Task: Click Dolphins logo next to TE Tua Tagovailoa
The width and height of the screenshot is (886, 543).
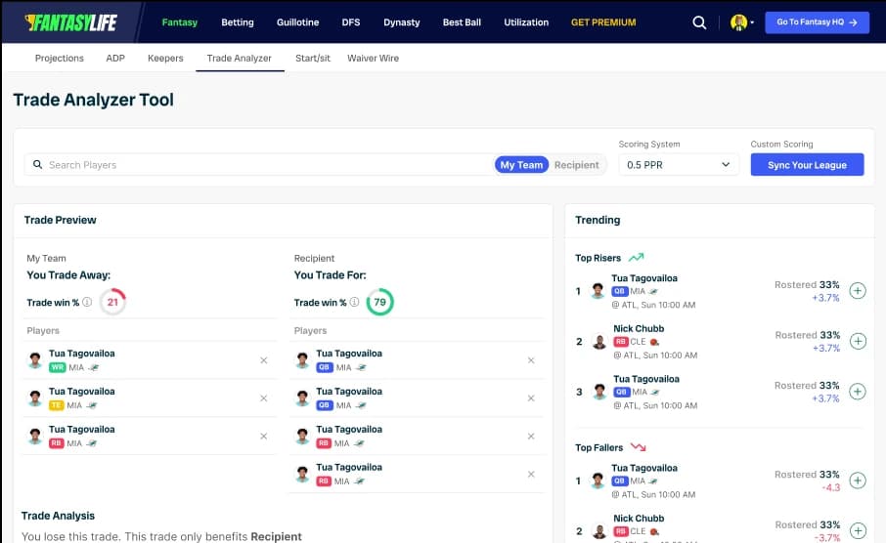Action: (x=92, y=405)
